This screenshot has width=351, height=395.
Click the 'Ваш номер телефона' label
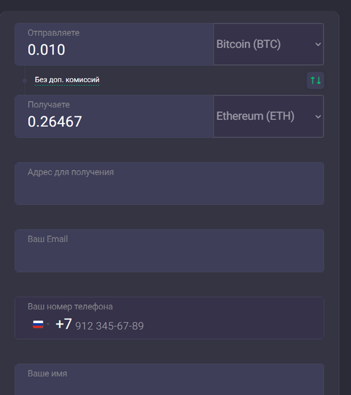[x=70, y=307]
